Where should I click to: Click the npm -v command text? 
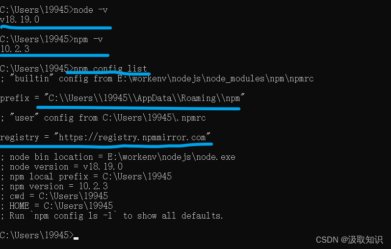[88, 39]
